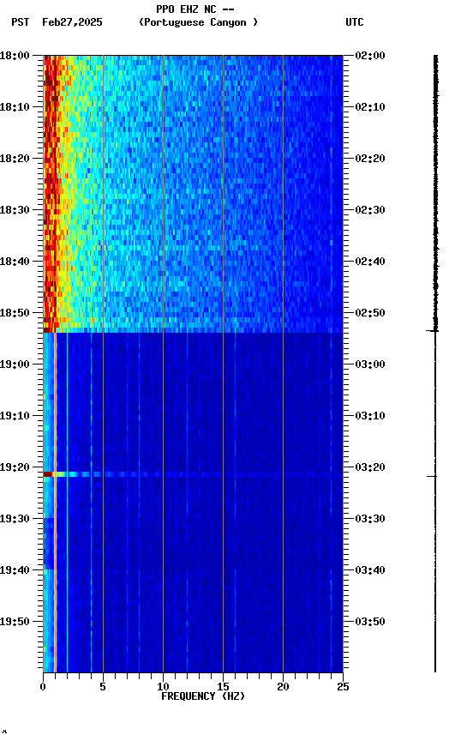The height and width of the screenshot is (741, 473).
Task: Click the 03:30 UTC time label
Action: coord(370,519)
